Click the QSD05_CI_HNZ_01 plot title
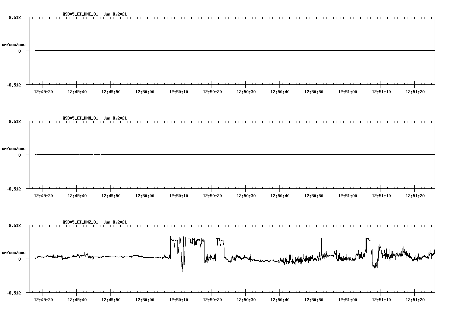Screen dimensions: 459x312 click(95, 222)
